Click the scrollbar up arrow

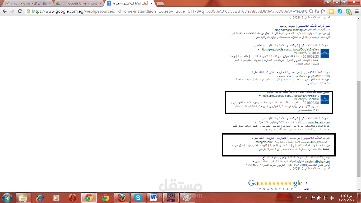click(x=359, y=18)
